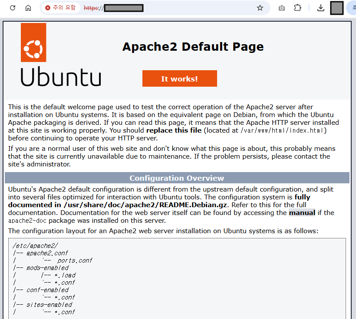Click the 'Configuration Overview' section header
The image size is (356, 319).
point(177,178)
